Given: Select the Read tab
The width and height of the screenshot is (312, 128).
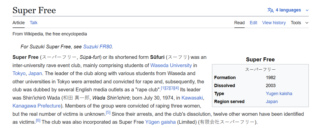Looking at the screenshot, I should (239, 23).
